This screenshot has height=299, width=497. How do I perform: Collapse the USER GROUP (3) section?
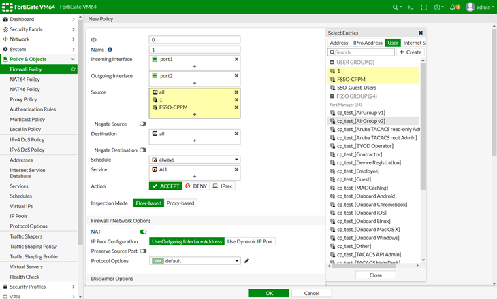332,63
